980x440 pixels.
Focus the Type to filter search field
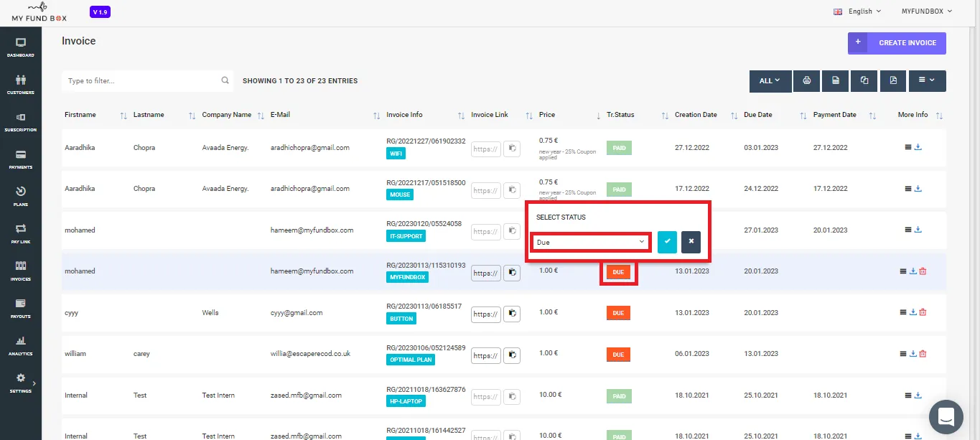click(147, 81)
